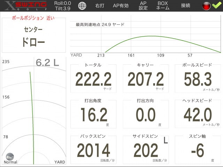Tap the red recording indicator light
The image size is (223, 167).
tap(206, 6)
